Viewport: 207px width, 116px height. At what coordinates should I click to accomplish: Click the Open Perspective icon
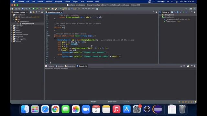tap(191, 9)
